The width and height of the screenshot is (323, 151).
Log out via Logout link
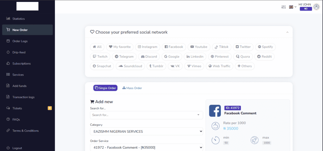tap(27, 148)
